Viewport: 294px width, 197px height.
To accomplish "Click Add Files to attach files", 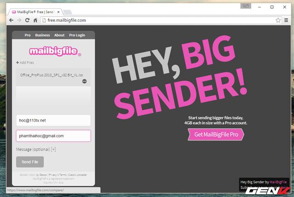I will (25, 63).
